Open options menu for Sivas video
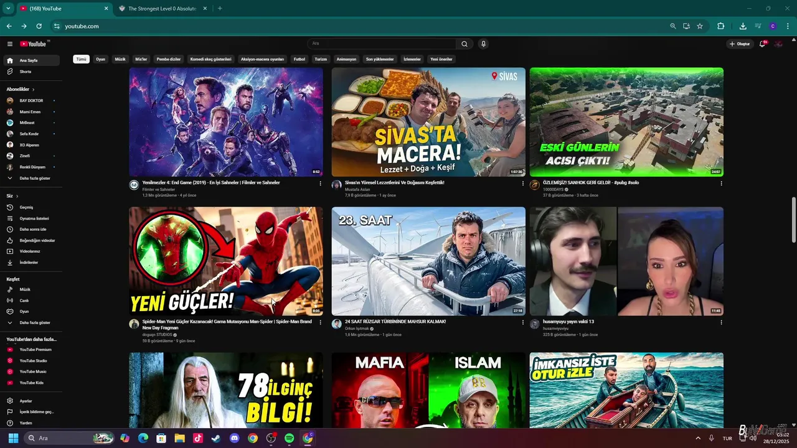Image resolution: width=797 pixels, height=448 pixels. tap(523, 184)
